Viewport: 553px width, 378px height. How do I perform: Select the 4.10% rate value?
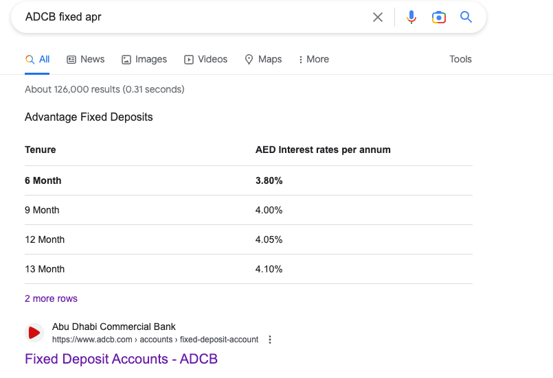pyautogui.click(x=269, y=269)
